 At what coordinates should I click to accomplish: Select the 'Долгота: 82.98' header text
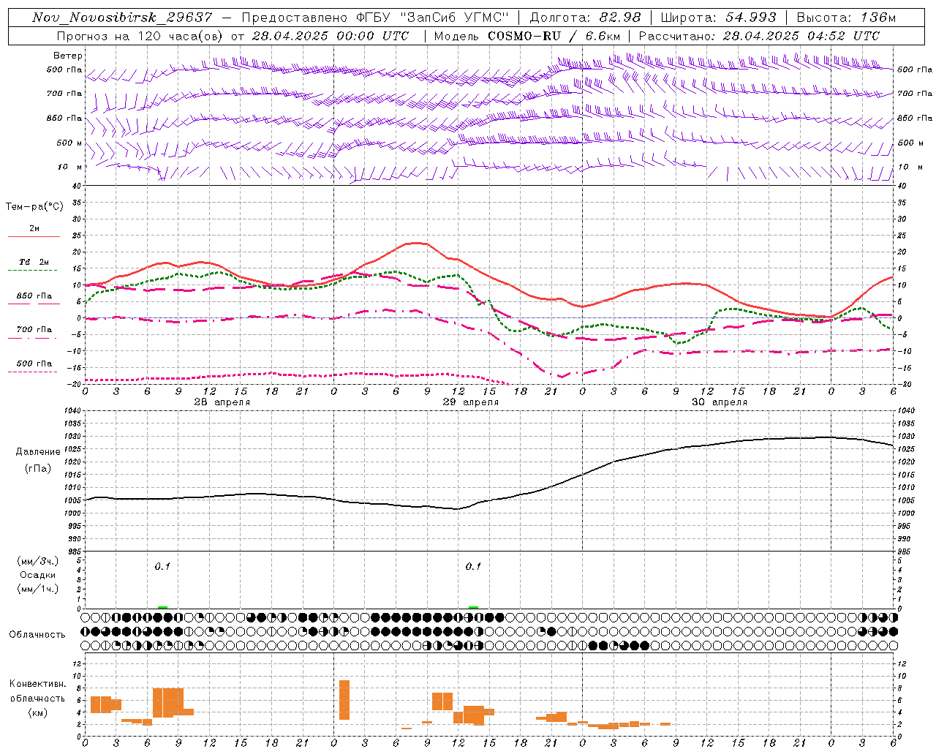[585, 18]
